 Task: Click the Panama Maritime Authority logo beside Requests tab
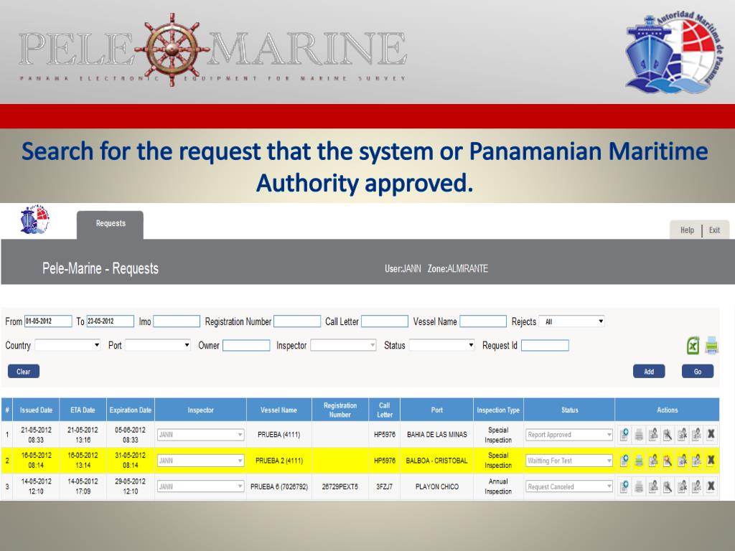pos(34,220)
